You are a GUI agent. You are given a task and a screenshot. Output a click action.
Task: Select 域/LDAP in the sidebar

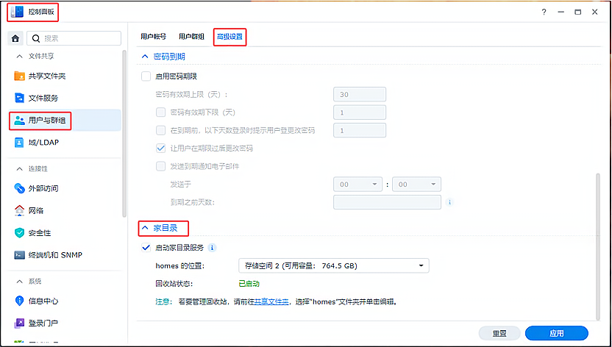[43, 143]
